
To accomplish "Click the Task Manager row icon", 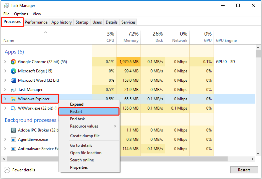I will 13,90.
